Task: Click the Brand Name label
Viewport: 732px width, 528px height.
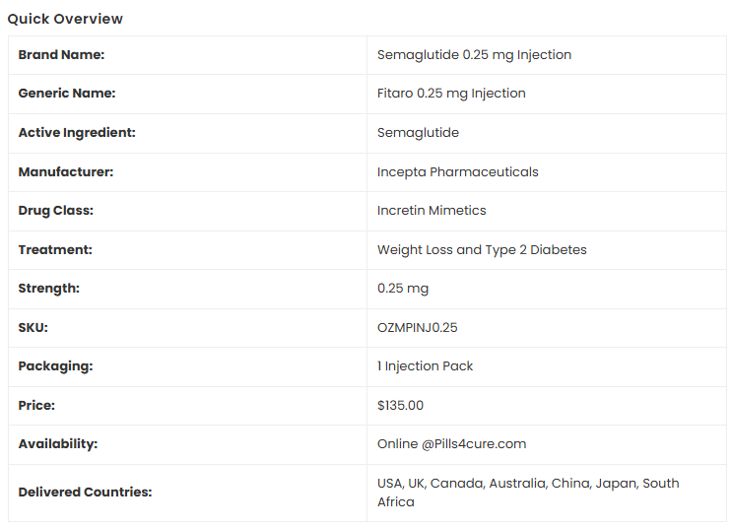Action: click(61, 55)
